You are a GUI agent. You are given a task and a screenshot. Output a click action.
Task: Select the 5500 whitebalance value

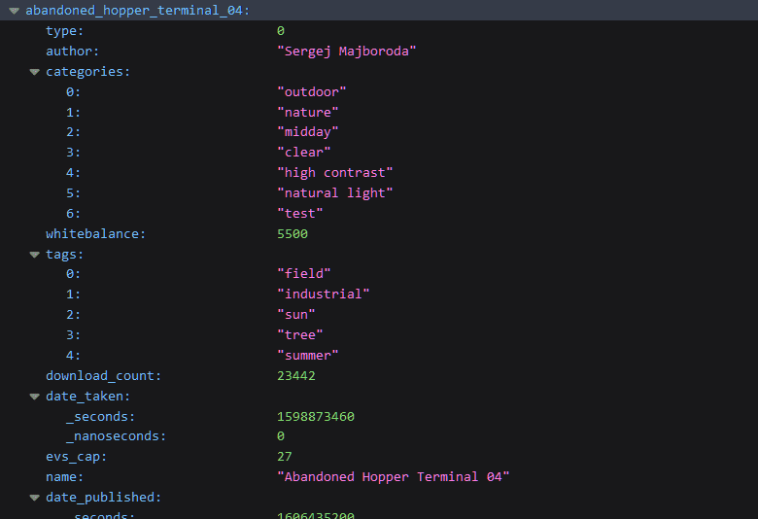(x=293, y=234)
